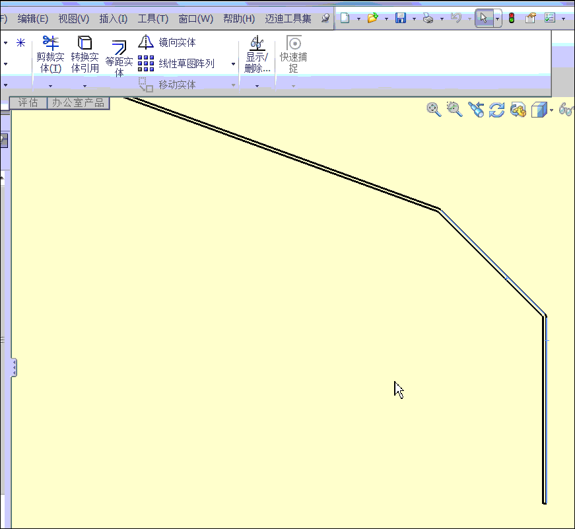Open the File Properties icon
This screenshot has height=529, width=575.
[x=530, y=18]
